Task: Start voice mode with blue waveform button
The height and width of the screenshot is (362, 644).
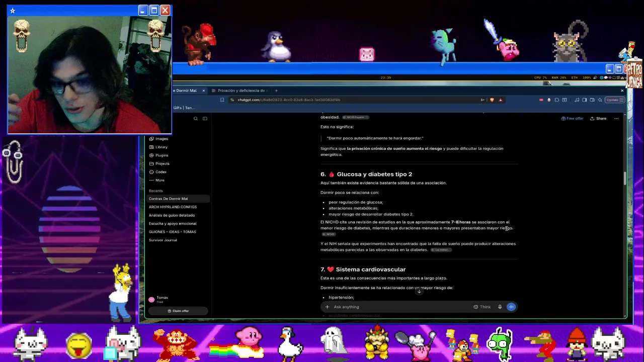Action: (x=511, y=307)
